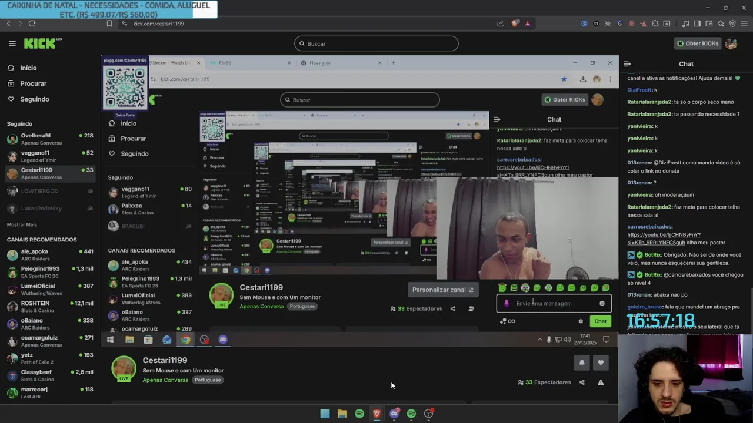
Task: Open recommended channel Pelegrino1993
Action: click(50, 272)
